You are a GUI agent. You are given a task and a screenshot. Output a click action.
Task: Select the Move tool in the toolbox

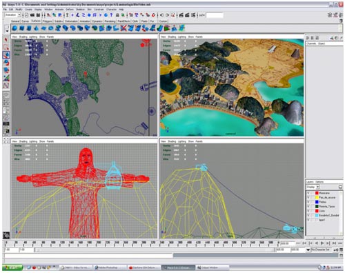tap(6, 55)
